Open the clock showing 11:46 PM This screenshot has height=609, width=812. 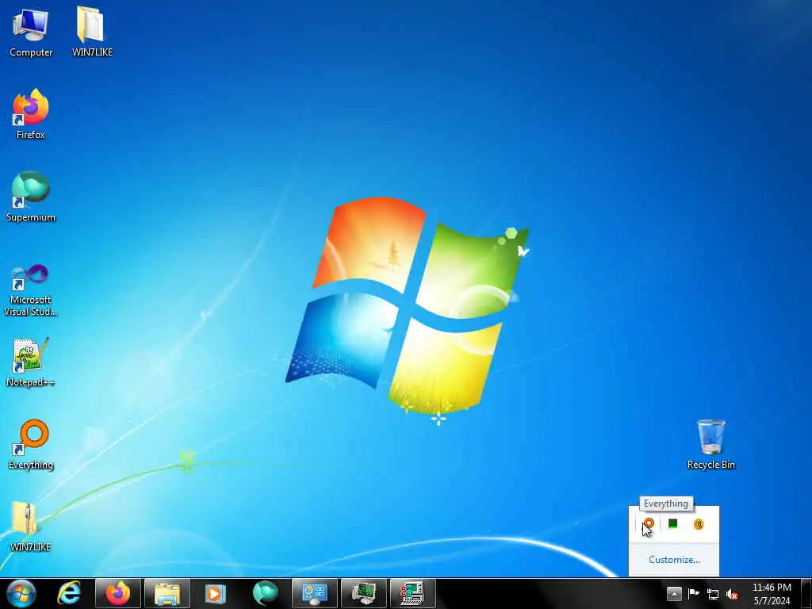pyautogui.click(x=772, y=594)
